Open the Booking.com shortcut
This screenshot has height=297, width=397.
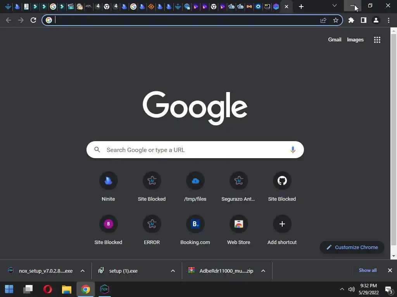pyautogui.click(x=195, y=230)
